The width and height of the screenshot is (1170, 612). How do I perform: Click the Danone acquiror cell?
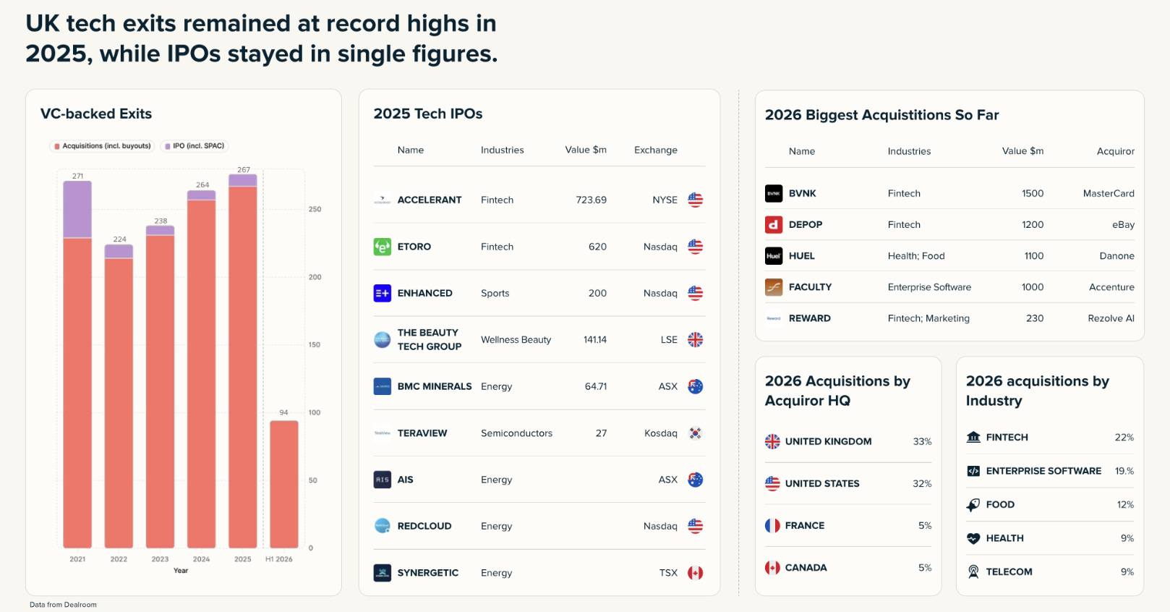coord(1117,255)
